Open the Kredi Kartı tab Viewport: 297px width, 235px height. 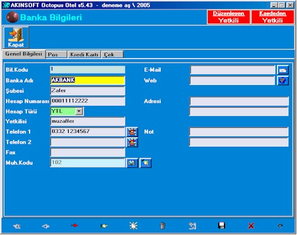coord(84,54)
